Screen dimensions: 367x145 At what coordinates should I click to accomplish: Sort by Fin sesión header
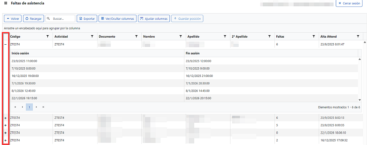click(193, 53)
